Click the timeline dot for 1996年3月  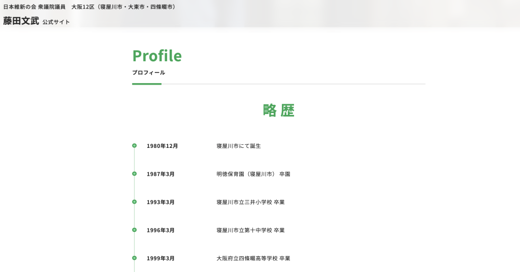(135, 230)
